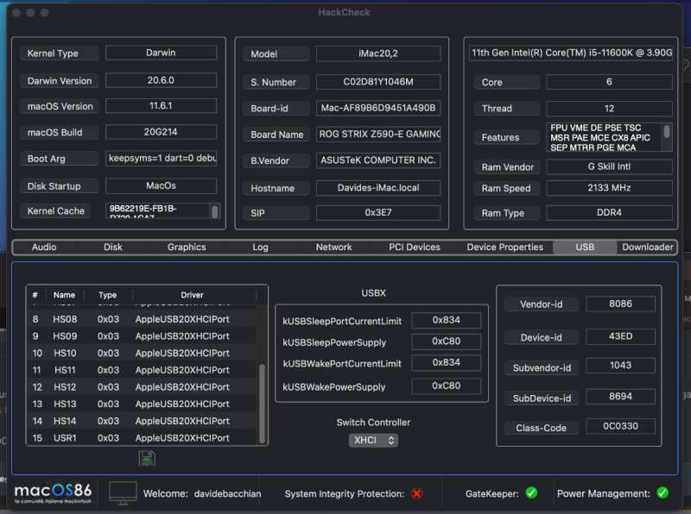
Task: Click the Boot Arg label button
Action: (x=59, y=159)
